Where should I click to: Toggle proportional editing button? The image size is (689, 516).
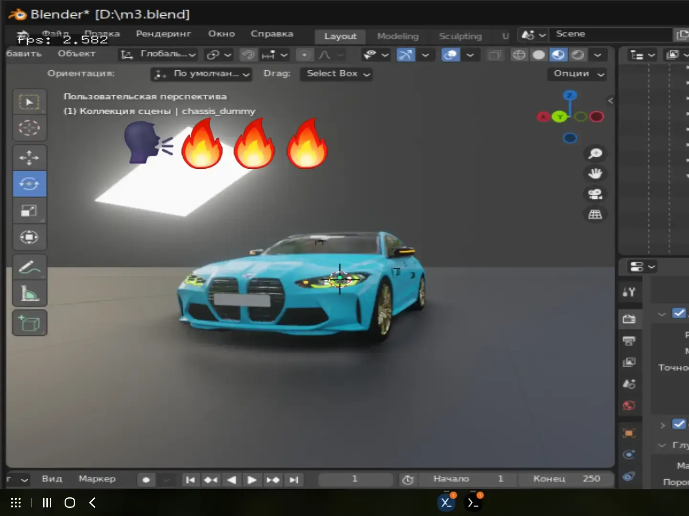point(304,55)
